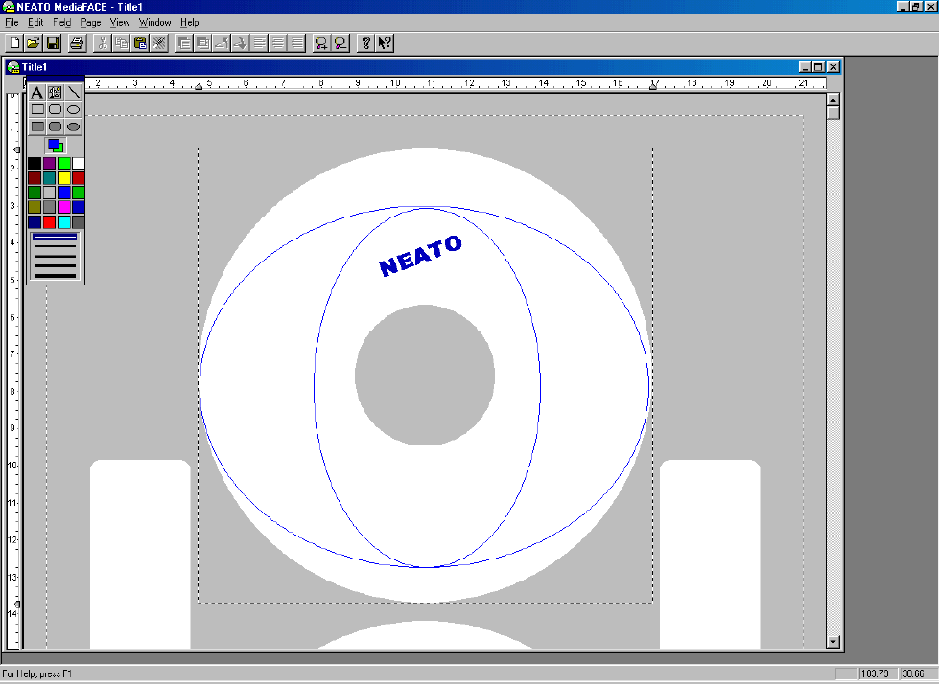Choose the thickest line width

(x=55, y=276)
